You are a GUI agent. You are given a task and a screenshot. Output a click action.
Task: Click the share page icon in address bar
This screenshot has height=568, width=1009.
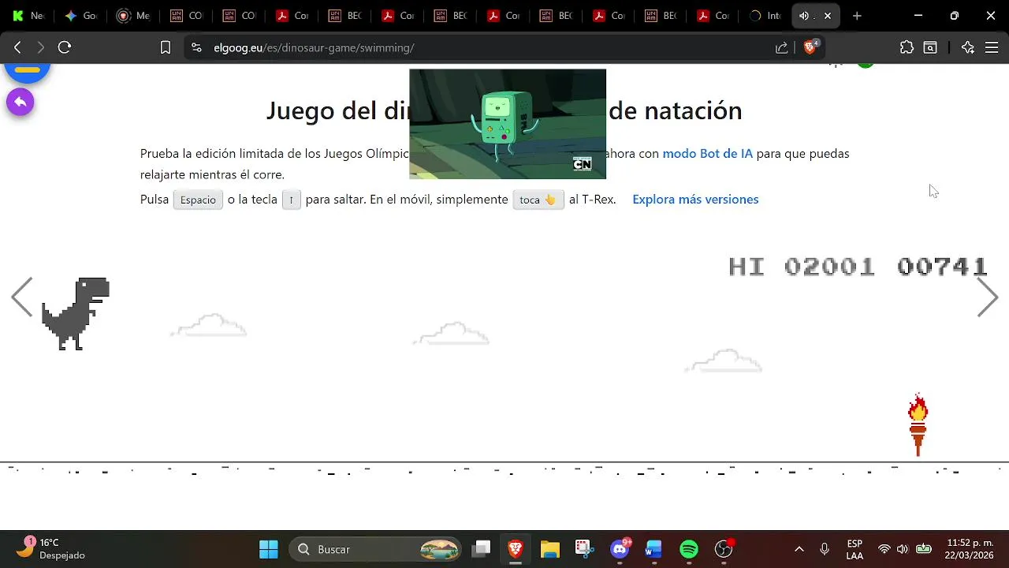[781, 48]
